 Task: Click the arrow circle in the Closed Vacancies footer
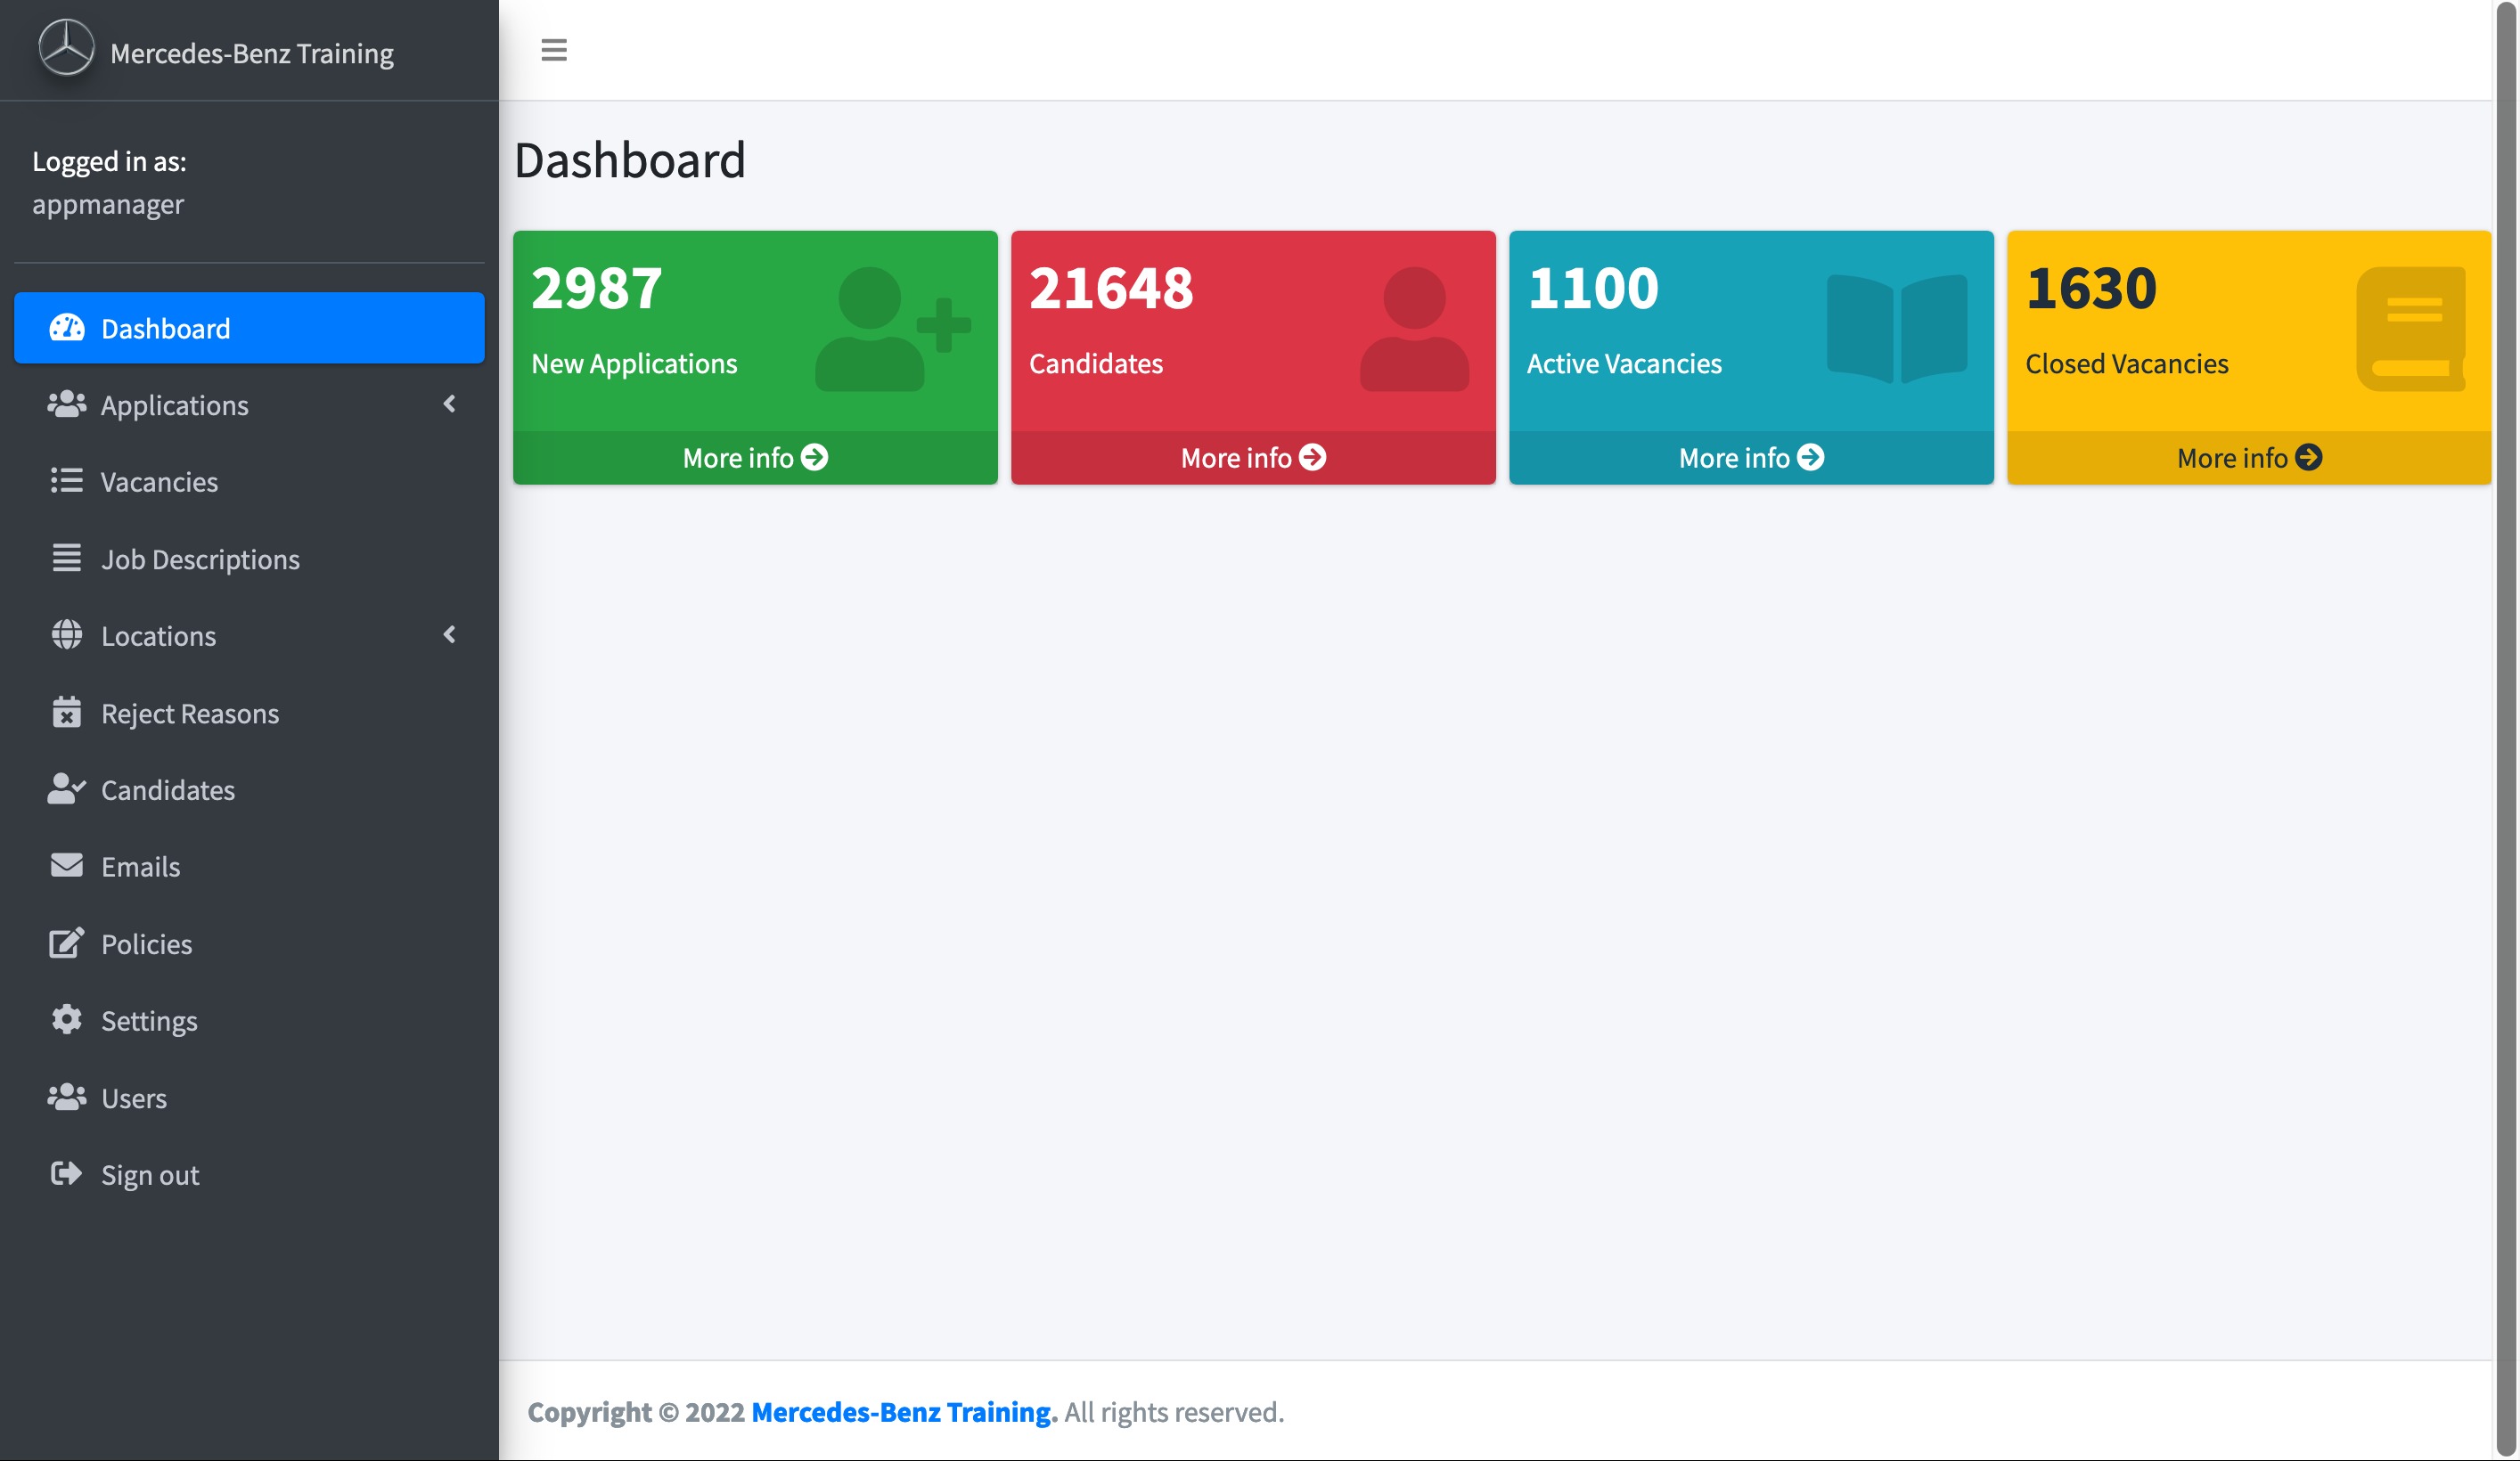[x=2309, y=457]
